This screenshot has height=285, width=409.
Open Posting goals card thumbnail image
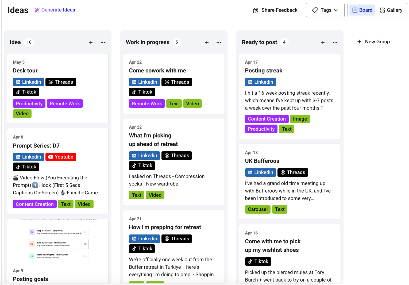pyautogui.click(x=58, y=240)
